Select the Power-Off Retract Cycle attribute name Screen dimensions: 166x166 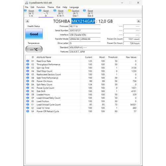point(48,111)
